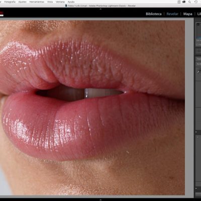Viewport: 201px width, 201px height.
Task: Open the Fotografía menu
Action: [10, 2]
